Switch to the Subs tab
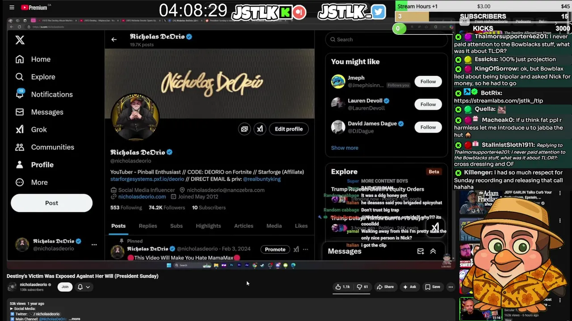 point(177,226)
